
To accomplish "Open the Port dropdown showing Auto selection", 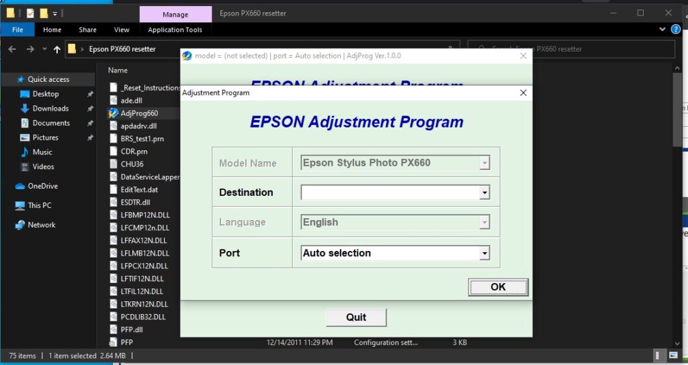I will pos(484,253).
